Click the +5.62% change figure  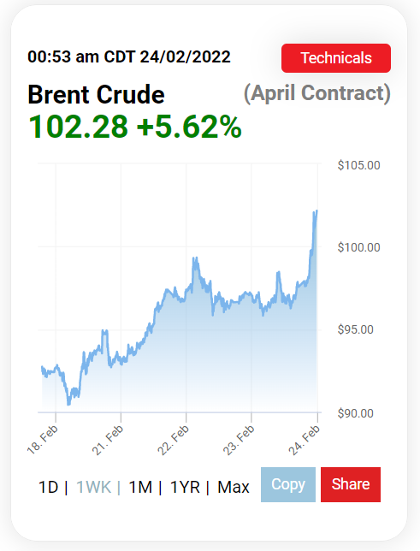[x=189, y=127]
